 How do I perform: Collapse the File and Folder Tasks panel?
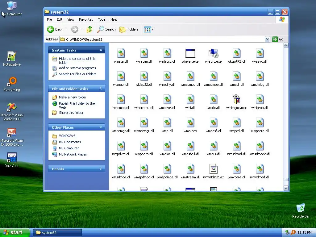pyautogui.click(x=101, y=89)
